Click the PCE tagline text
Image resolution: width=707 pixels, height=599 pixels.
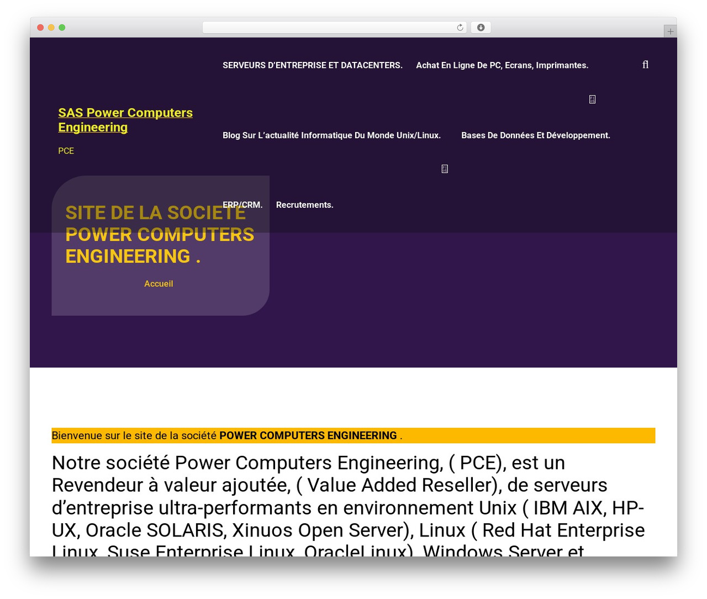[x=66, y=151]
